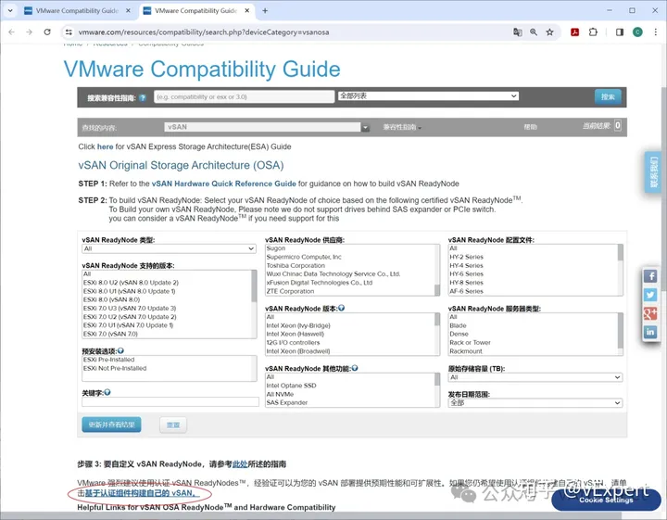Open the tab search chevron

click(10, 10)
